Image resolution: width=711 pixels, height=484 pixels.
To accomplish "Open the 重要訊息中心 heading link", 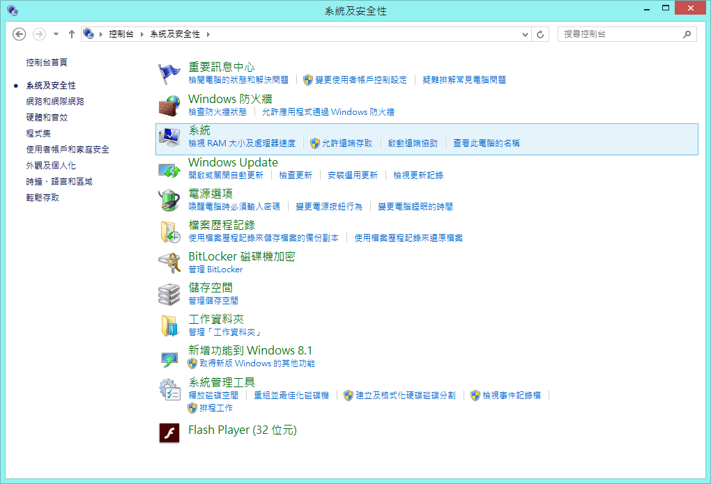I will pyautogui.click(x=221, y=67).
